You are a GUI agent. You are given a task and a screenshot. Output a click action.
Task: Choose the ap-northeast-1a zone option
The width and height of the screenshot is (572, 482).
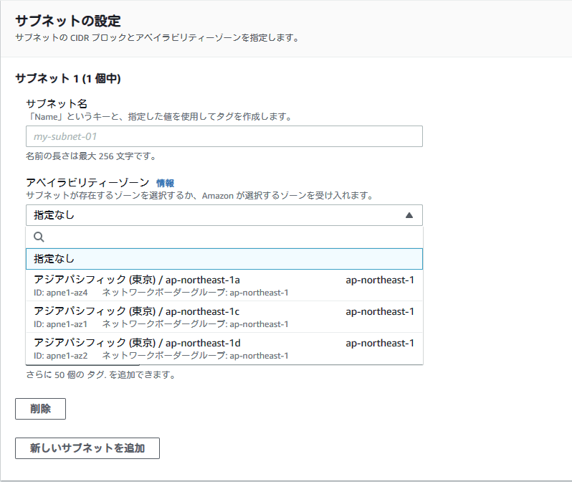[x=224, y=285]
